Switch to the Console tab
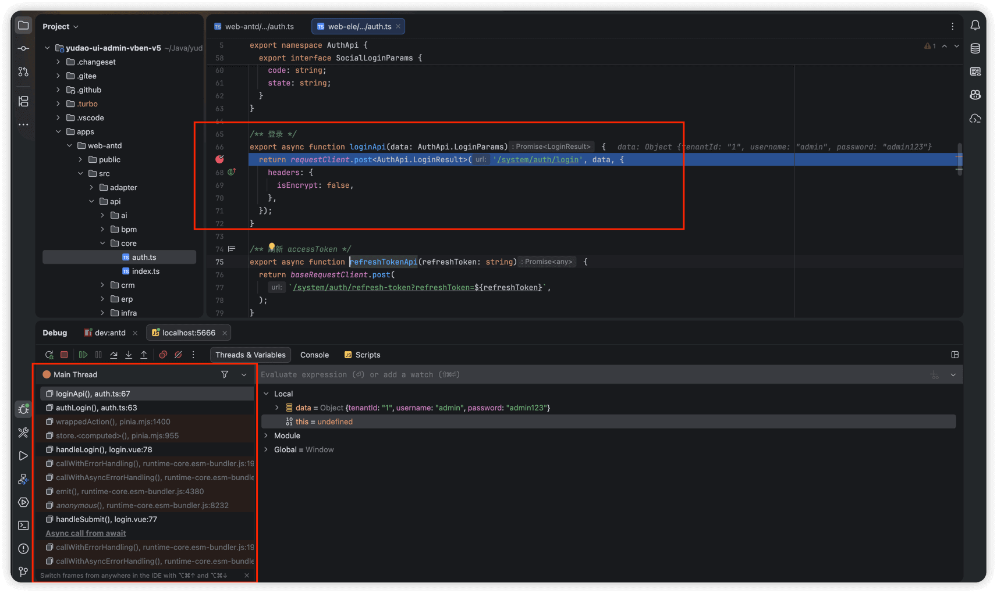997x593 pixels. tap(314, 355)
